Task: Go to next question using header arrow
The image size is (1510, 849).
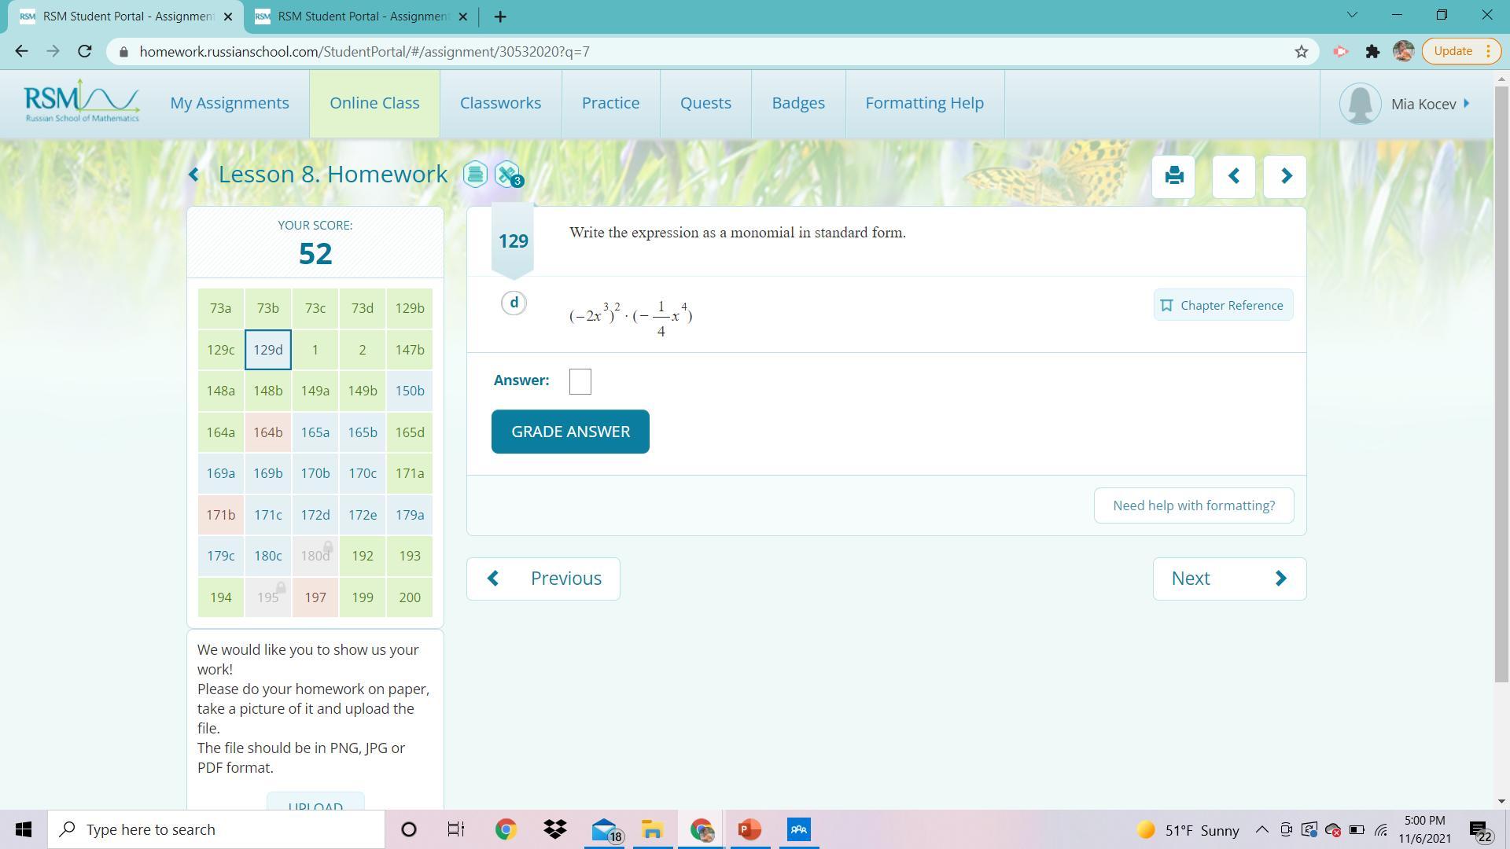Action: coord(1285,176)
